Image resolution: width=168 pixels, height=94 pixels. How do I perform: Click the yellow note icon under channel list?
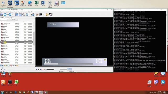[17, 66]
